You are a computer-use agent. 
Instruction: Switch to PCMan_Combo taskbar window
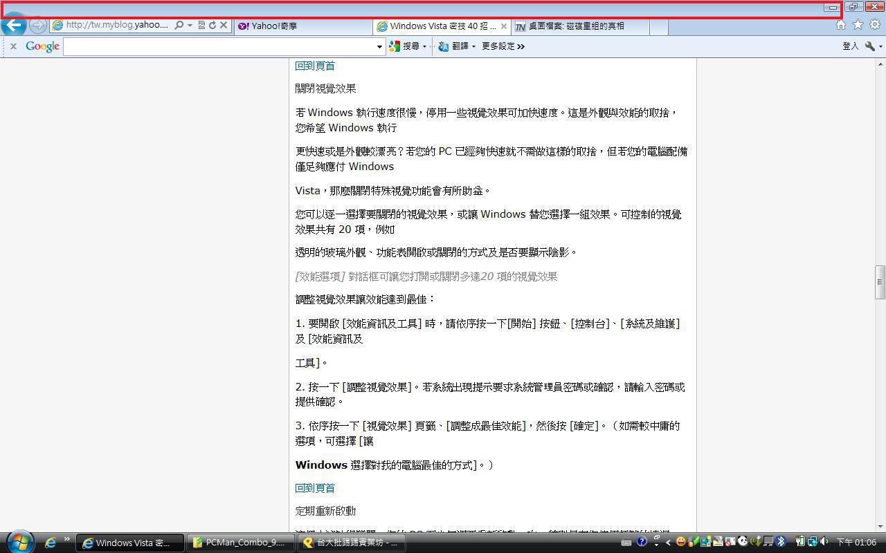[x=241, y=543]
